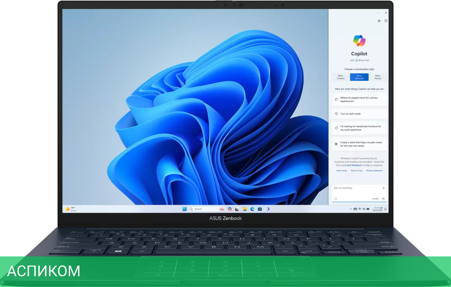451x287 pixels.
Task: Open File Explorer from the taskbar
Action: coord(244,209)
